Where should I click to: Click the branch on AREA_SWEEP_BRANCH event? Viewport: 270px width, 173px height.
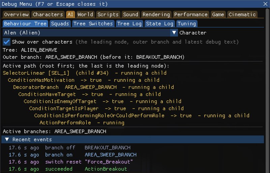(72, 155)
